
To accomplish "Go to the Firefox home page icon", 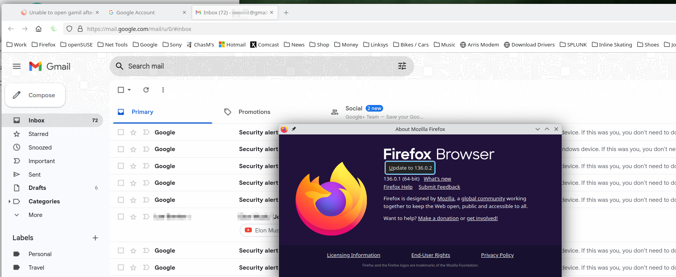I will point(38,29).
